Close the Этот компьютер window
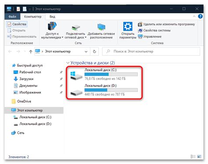 pyautogui.click(x=197, y=9)
